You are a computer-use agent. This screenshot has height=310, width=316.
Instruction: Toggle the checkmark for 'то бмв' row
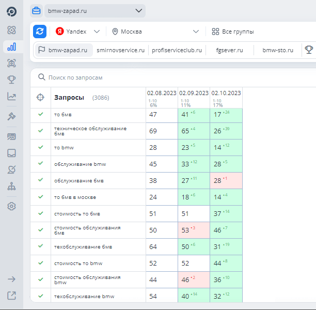pos(40,114)
